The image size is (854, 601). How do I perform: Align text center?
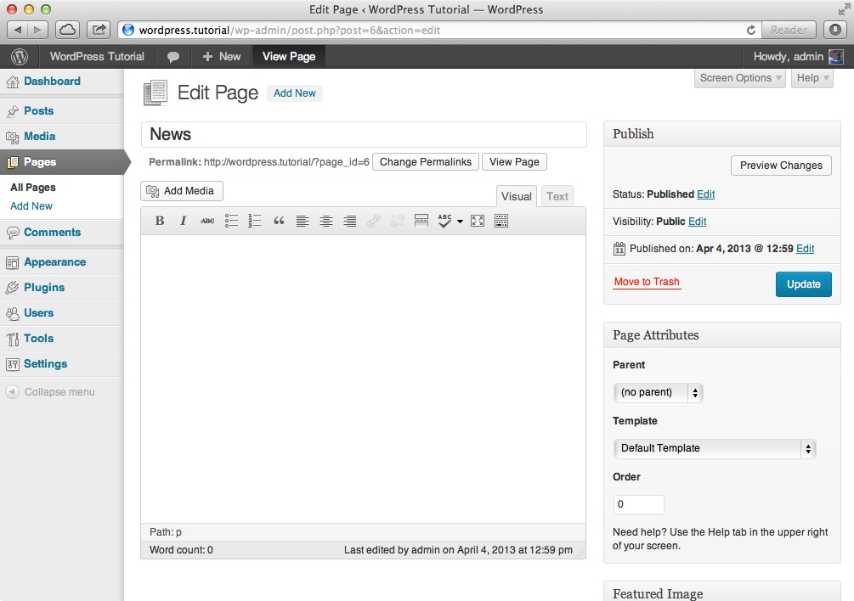point(325,220)
